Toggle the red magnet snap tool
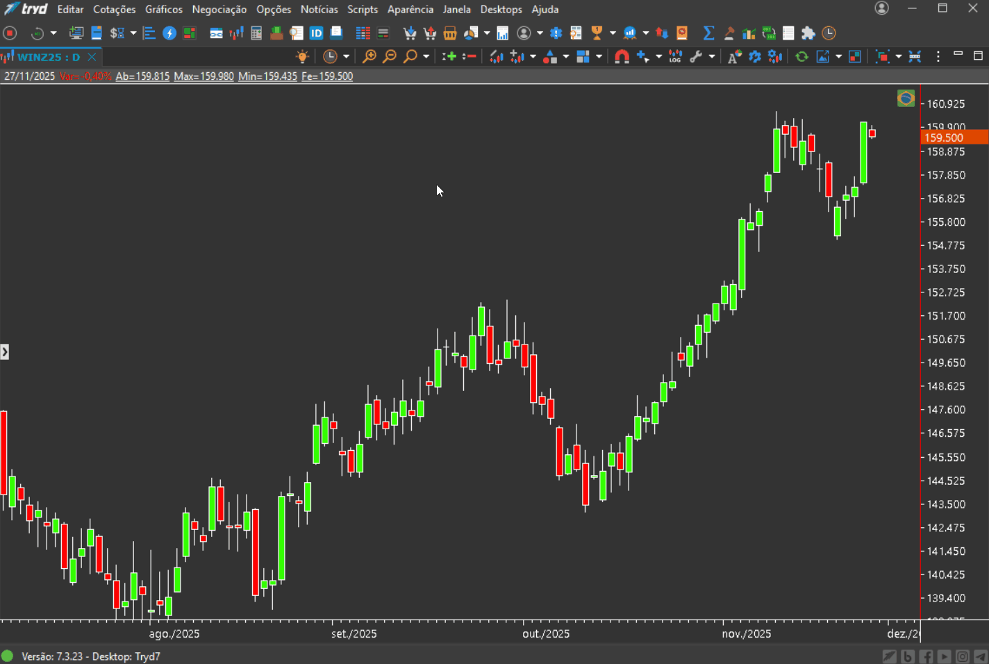Viewport: 989px width, 664px height. pos(622,56)
